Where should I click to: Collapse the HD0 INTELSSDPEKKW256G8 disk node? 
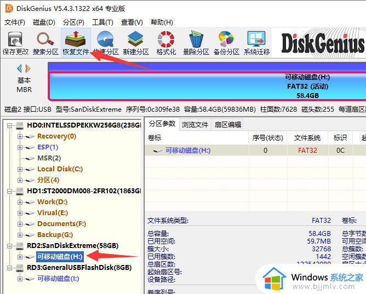pyautogui.click(x=9, y=126)
